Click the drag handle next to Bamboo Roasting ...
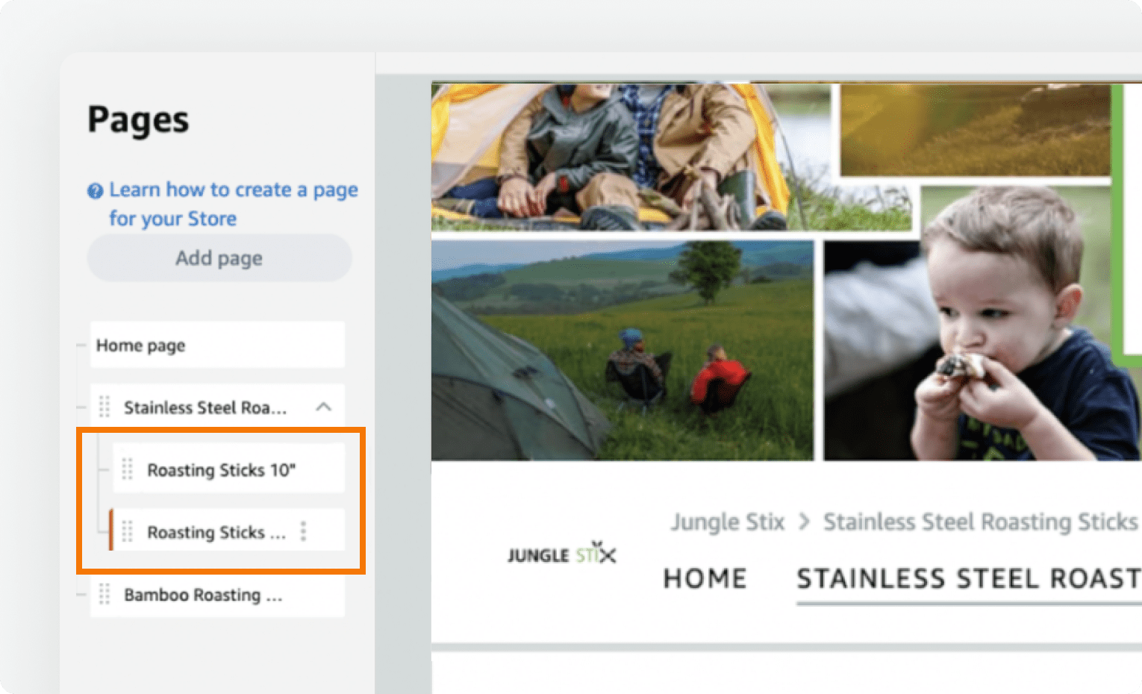This screenshot has height=694, width=1142. (104, 595)
